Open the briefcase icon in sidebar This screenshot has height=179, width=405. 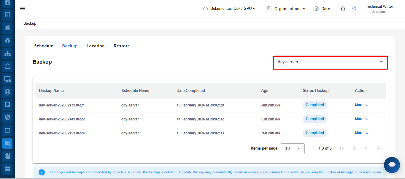tap(7, 66)
